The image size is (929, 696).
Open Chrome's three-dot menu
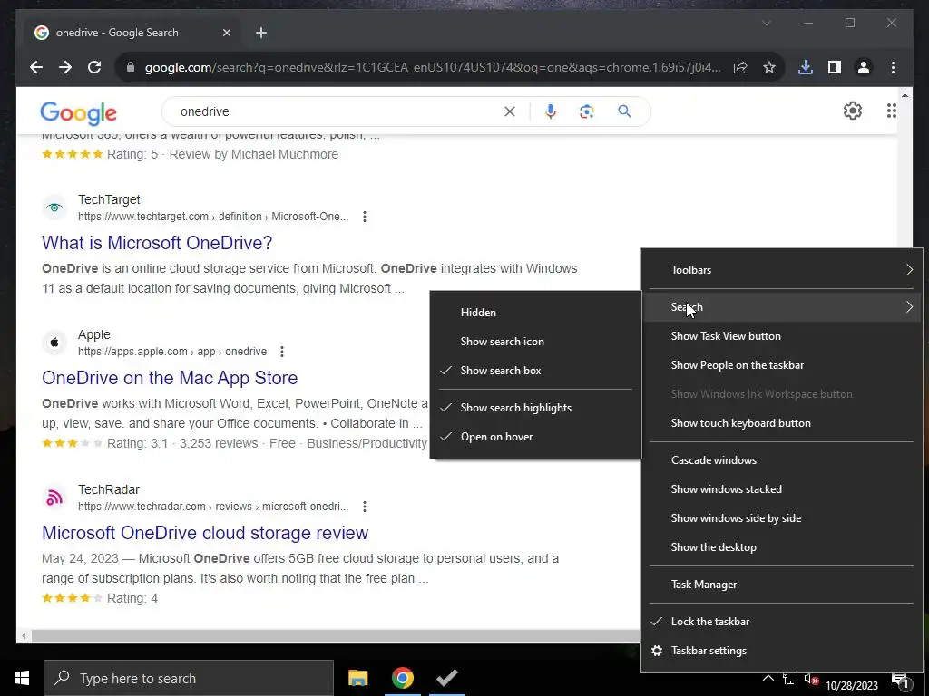[x=893, y=67]
